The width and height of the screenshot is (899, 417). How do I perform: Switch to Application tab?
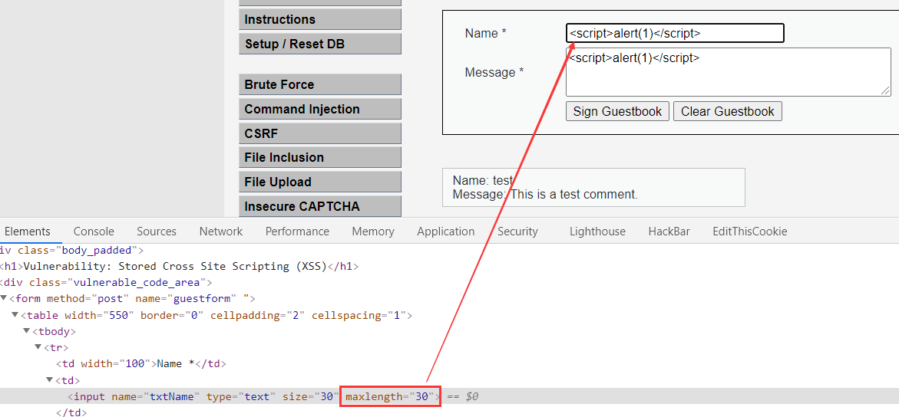click(x=446, y=231)
